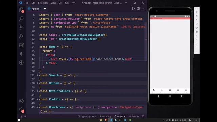The image size is (217, 122).
Task: Open the Windows Action Center icon
Action: click(196, 120)
